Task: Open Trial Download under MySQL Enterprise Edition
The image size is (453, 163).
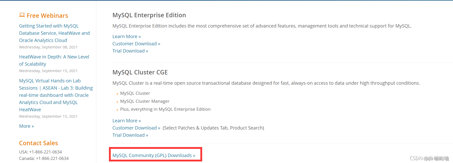Action: pyautogui.click(x=130, y=51)
